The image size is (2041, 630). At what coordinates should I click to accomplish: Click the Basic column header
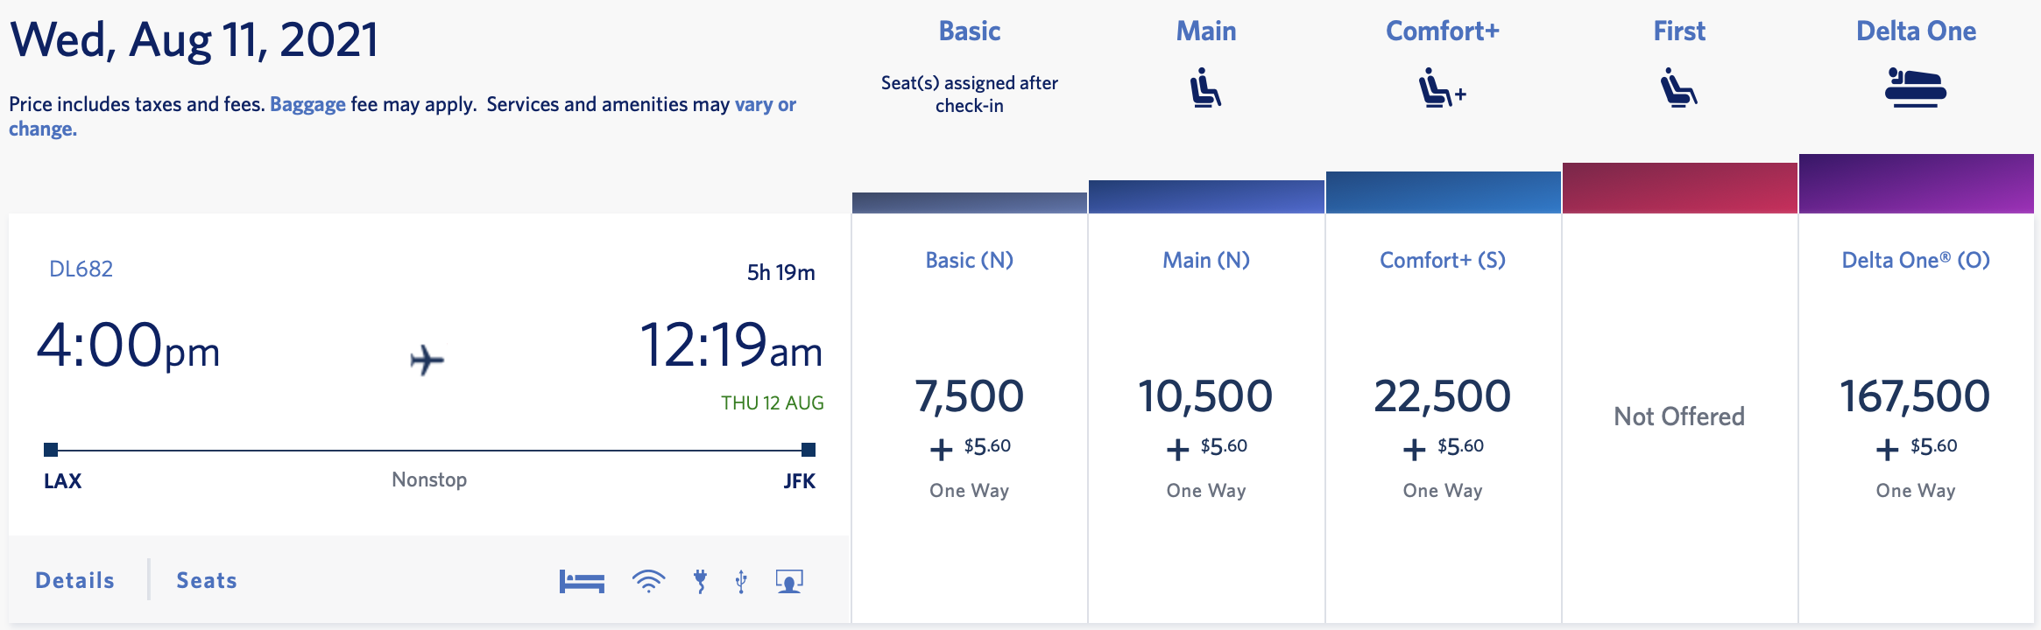point(969,30)
